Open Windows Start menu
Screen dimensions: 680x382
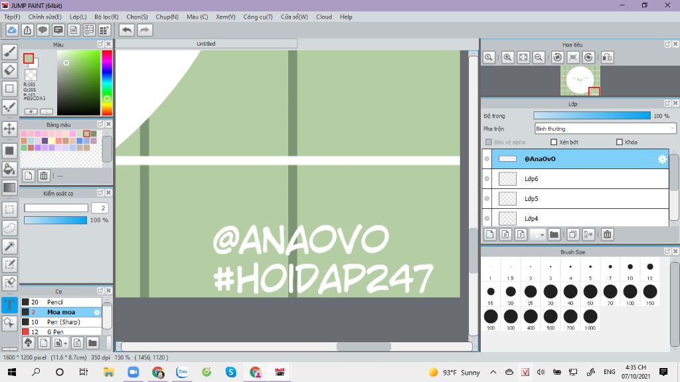(x=12, y=372)
